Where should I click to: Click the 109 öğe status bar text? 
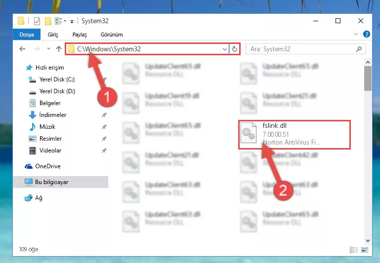coord(29,249)
